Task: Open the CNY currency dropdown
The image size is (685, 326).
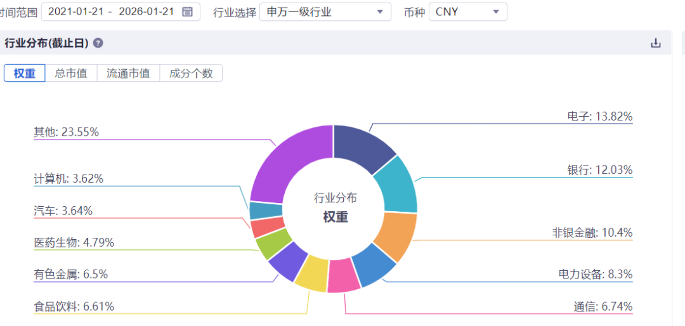Action: click(x=468, y=12)
